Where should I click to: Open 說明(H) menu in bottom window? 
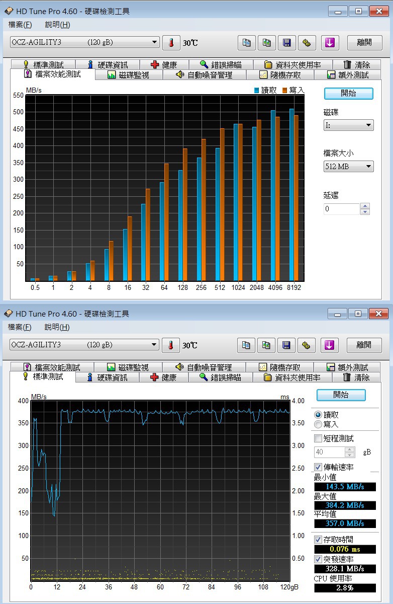(57, 327)
